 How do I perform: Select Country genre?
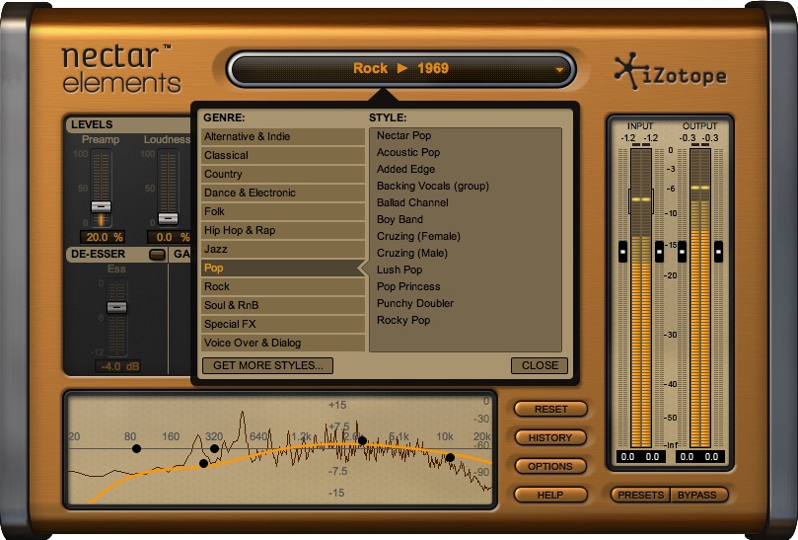tap(283, 174)
